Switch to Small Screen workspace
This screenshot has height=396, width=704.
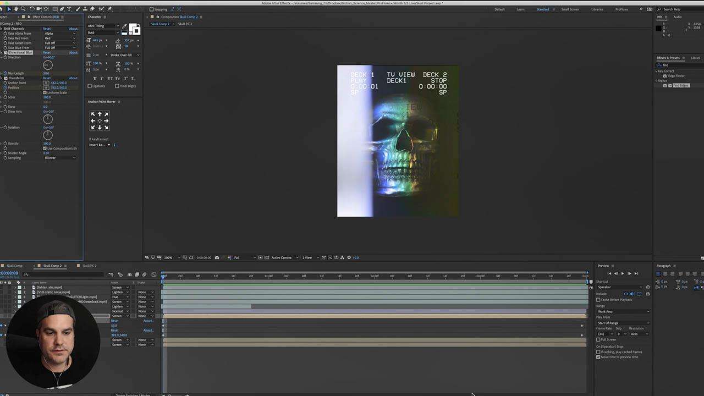coord(570,9)
